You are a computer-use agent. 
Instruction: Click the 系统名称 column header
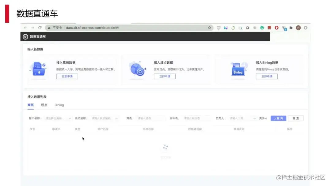[148, 129]
